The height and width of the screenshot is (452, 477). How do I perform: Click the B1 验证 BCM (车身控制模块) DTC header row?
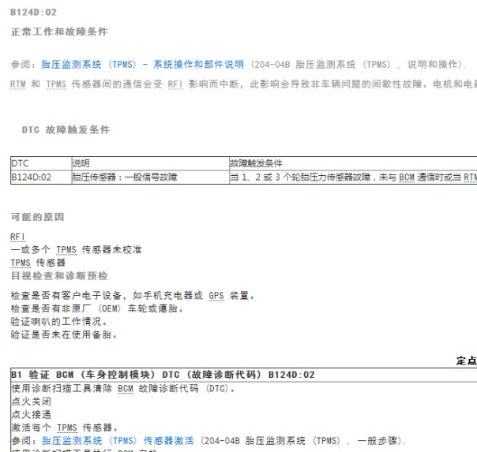pyautogui.click(x=244, y=375)
